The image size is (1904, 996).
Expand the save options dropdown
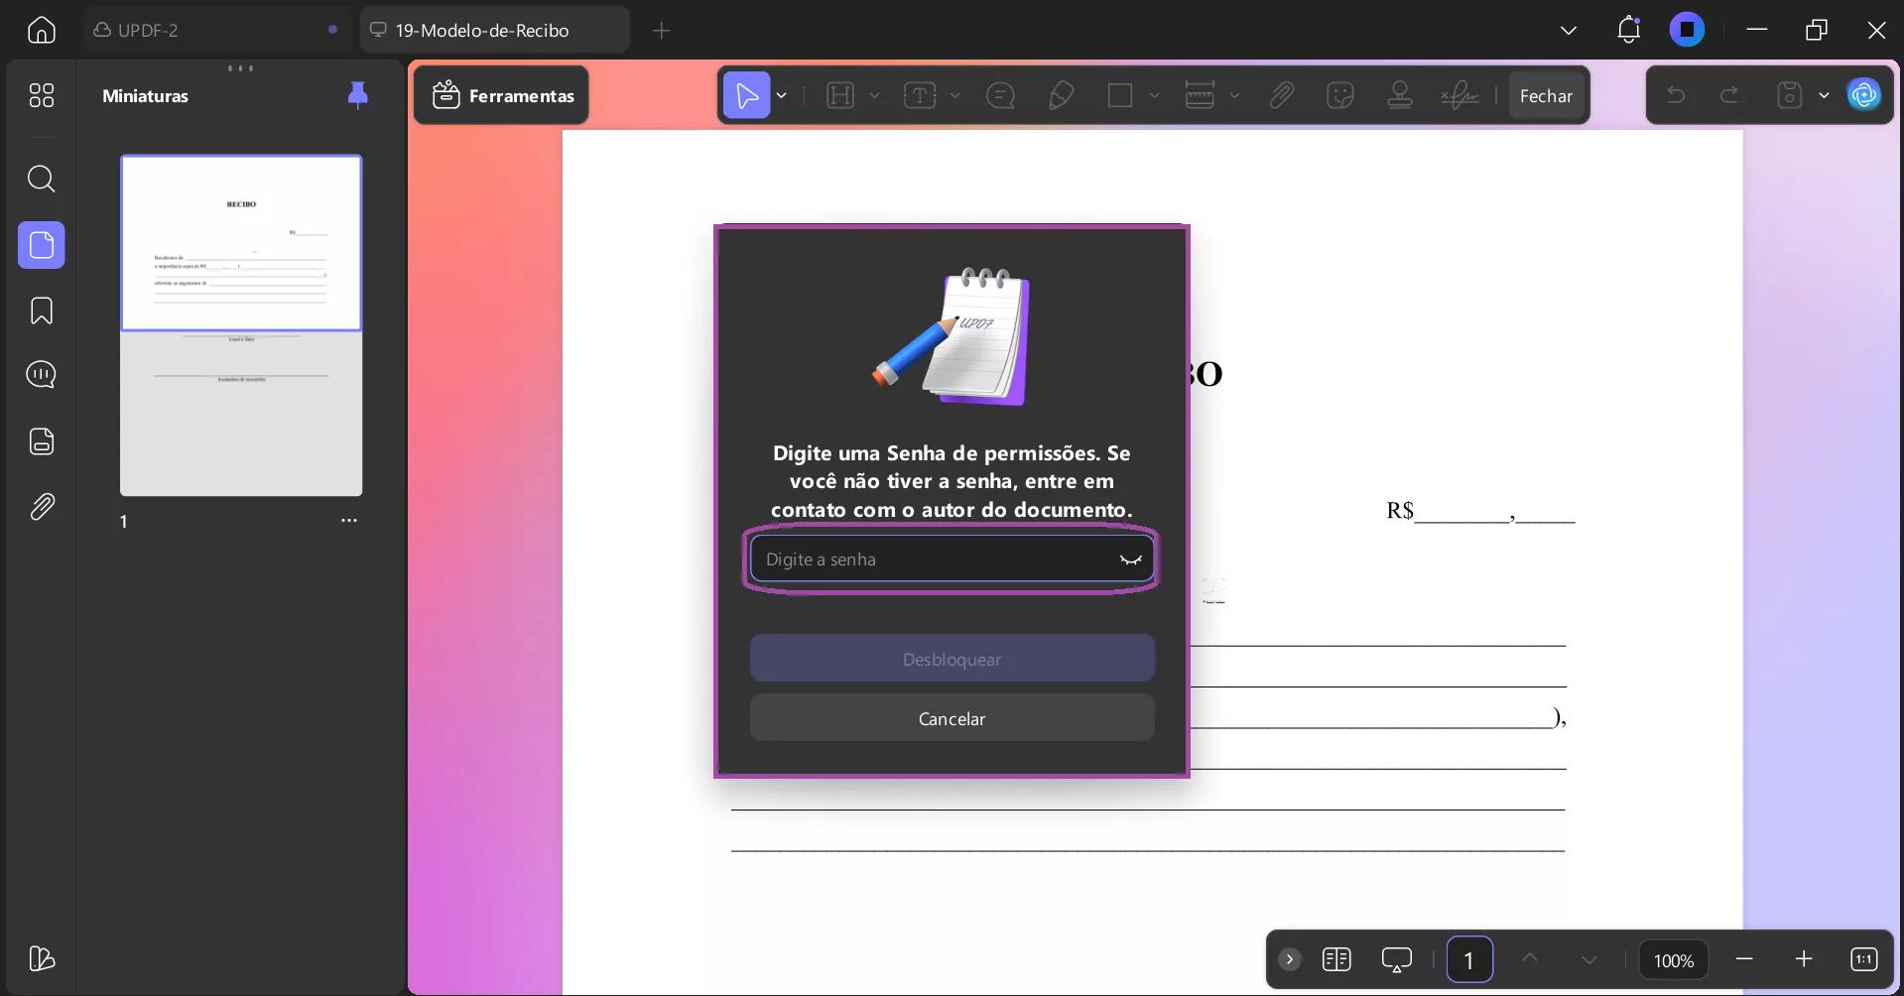tap(1825, 95)
